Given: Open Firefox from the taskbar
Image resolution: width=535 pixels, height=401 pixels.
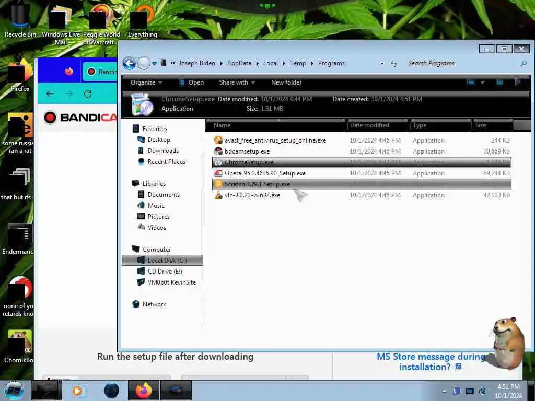Looking at the screenshot, I should (143, 391).
